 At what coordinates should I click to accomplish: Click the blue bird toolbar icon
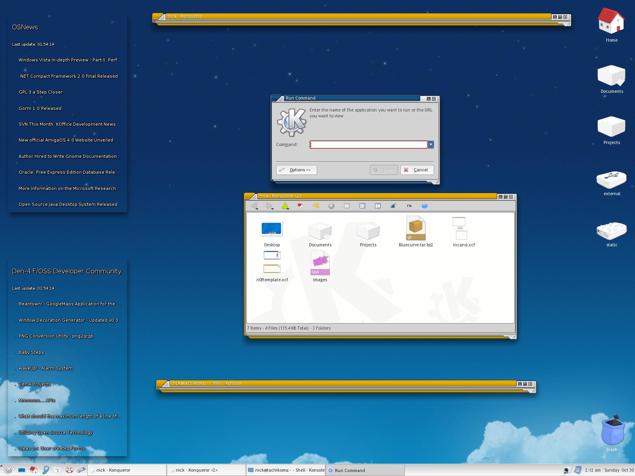[393, 206]
